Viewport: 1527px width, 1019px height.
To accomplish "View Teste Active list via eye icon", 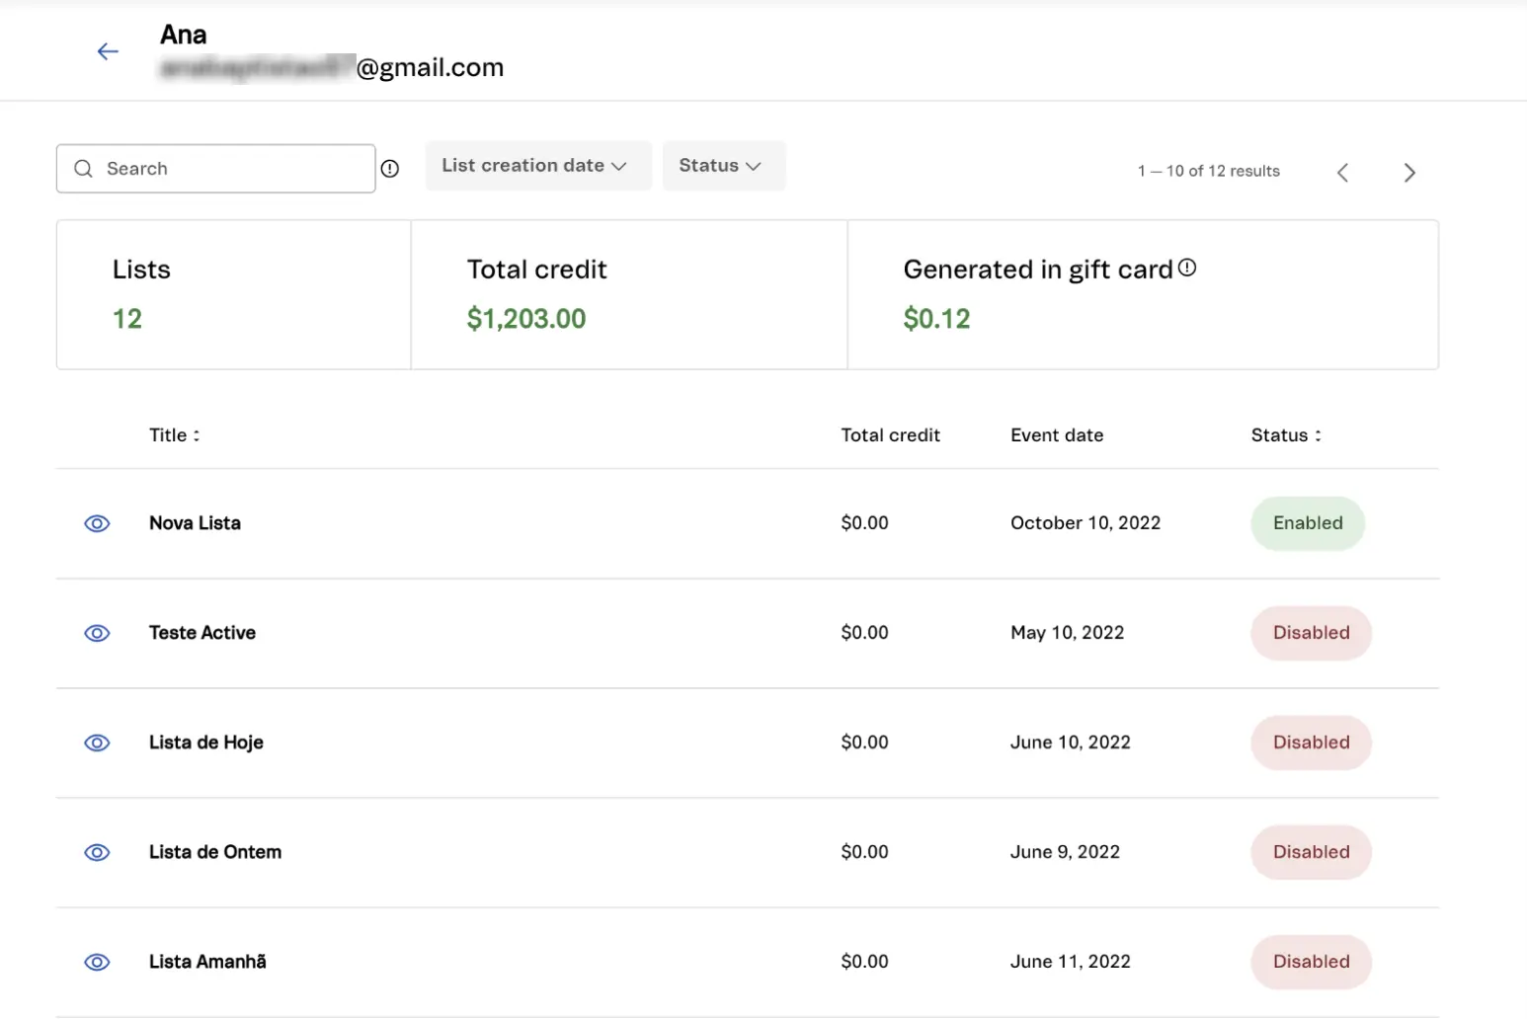I will pyautogui.click(x=97, y=633).
